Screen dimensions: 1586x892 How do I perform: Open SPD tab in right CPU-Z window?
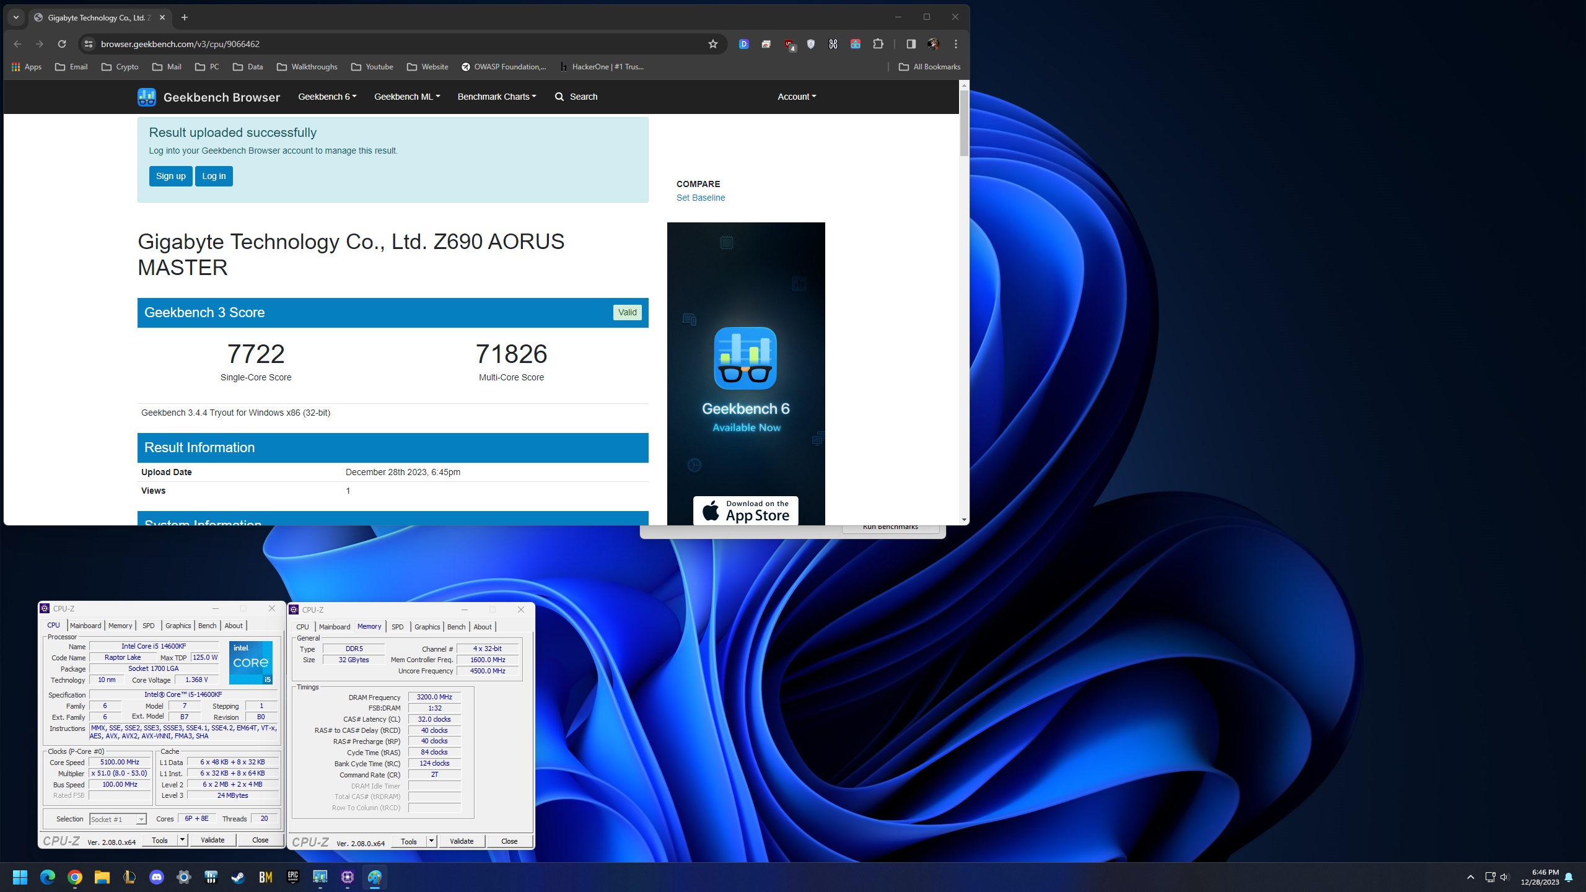pos(398,627)
